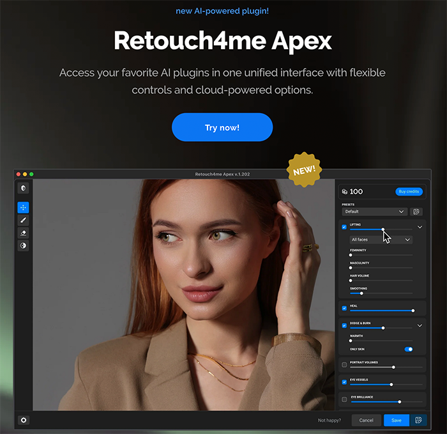Click the red close window button
Screen dimensions: 447x434
(19, 174)
